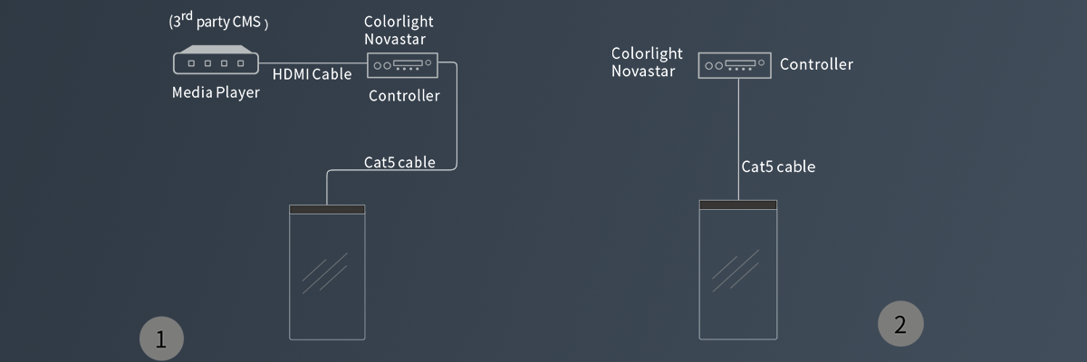
Task: Click the dark top bar of second screen
Action: coord(738,205)
